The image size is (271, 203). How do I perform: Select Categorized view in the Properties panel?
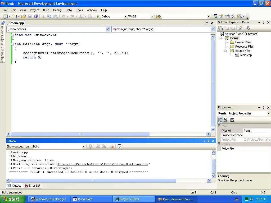pyautogui.click(x=220, y=120)
